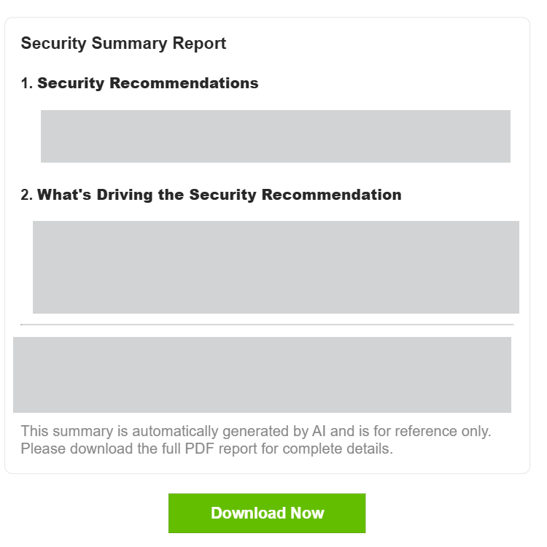Click the word 'PDF' in the disclaimer text
The height and width of the screenshot is (547, 547).
click(199, 449)
